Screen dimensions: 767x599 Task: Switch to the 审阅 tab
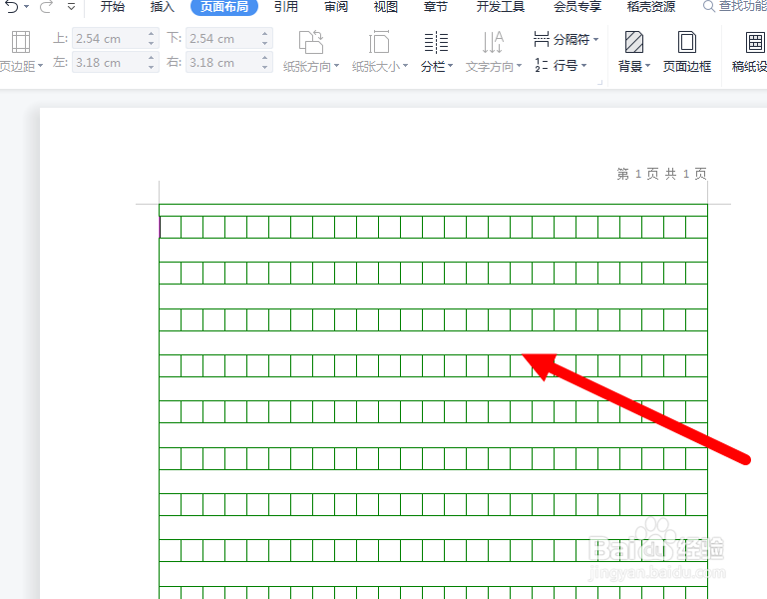tap(336, 7)
